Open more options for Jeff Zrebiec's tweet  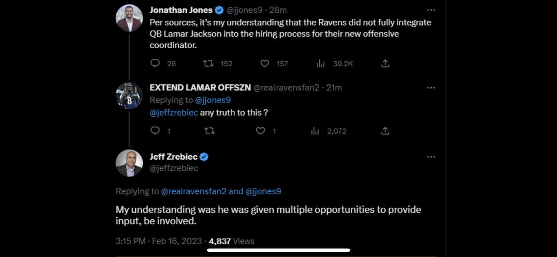431,157
